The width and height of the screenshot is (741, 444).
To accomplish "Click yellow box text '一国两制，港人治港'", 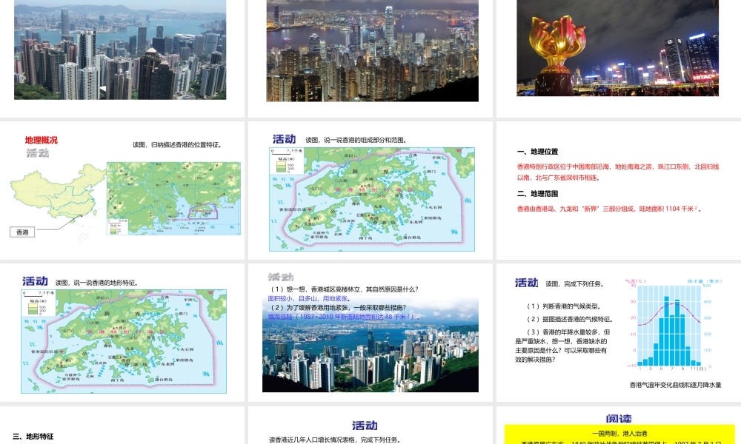I will [x=619, y=433].
